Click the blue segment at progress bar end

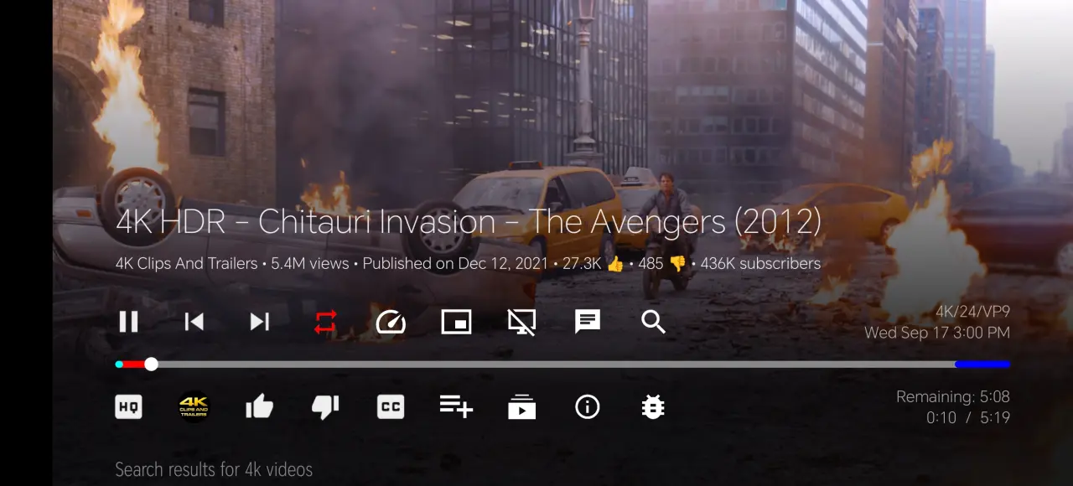(982, 364)
